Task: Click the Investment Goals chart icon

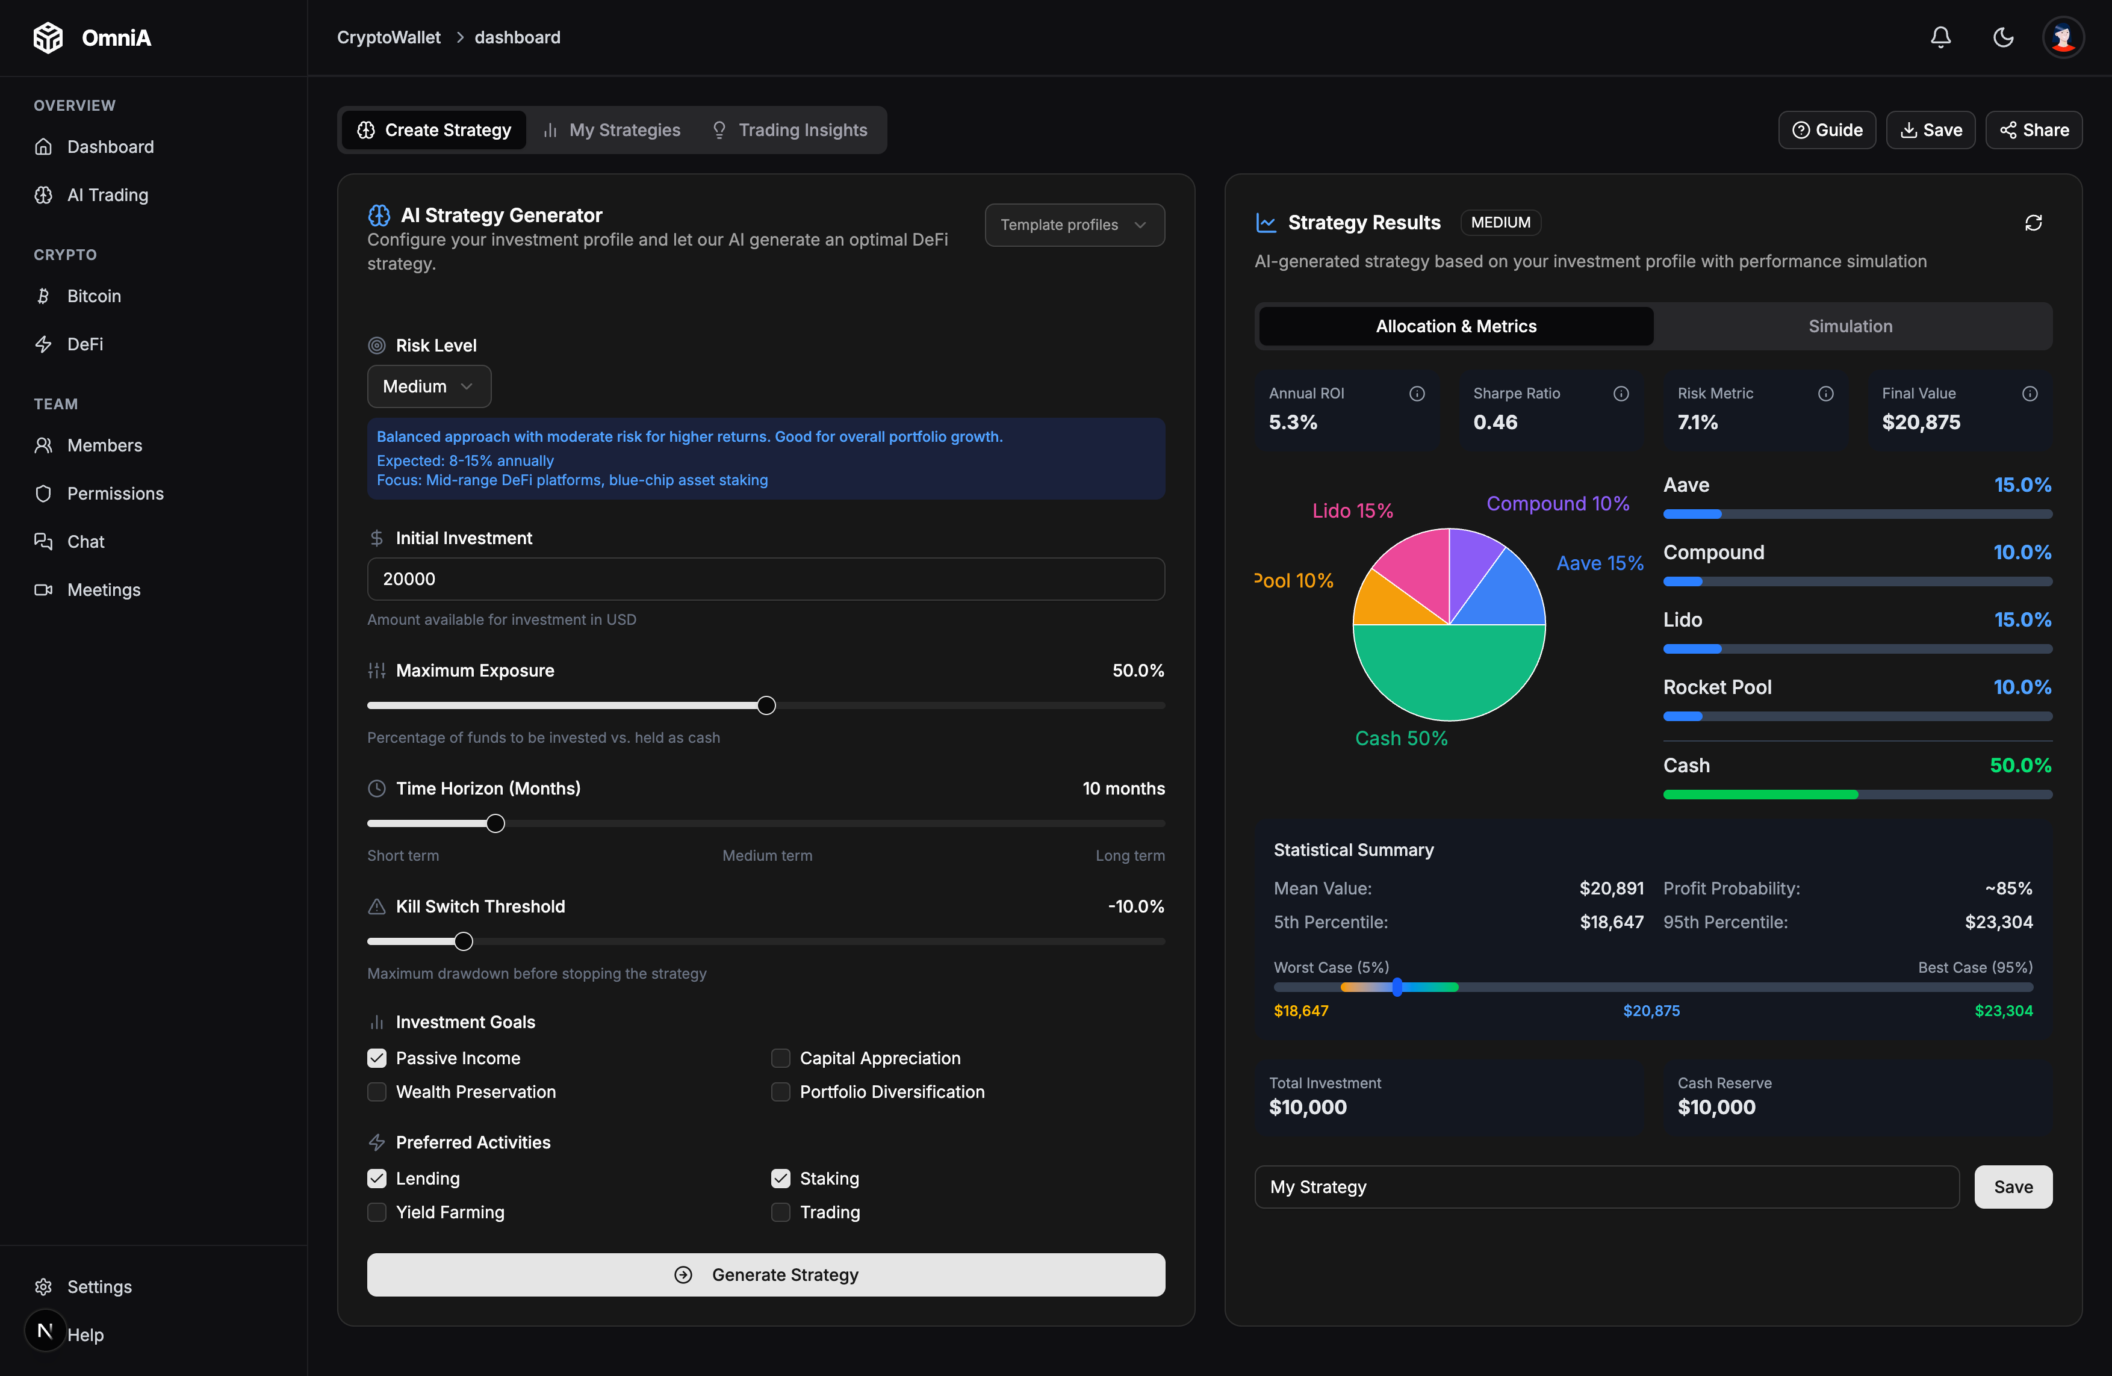Action: coord(376,1022)
